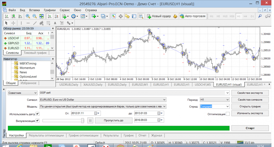Select the trendline tool
This screenshot has width=274, height=147.
pos(35,23)
